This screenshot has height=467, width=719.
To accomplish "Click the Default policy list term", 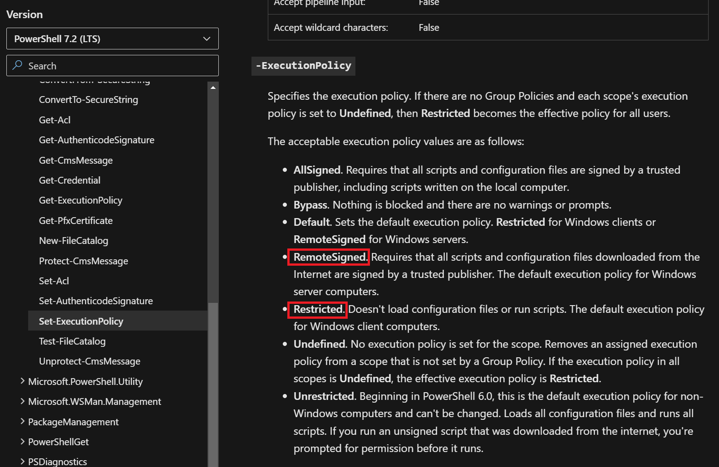I will pyautogui.click(x=311, y=222).
